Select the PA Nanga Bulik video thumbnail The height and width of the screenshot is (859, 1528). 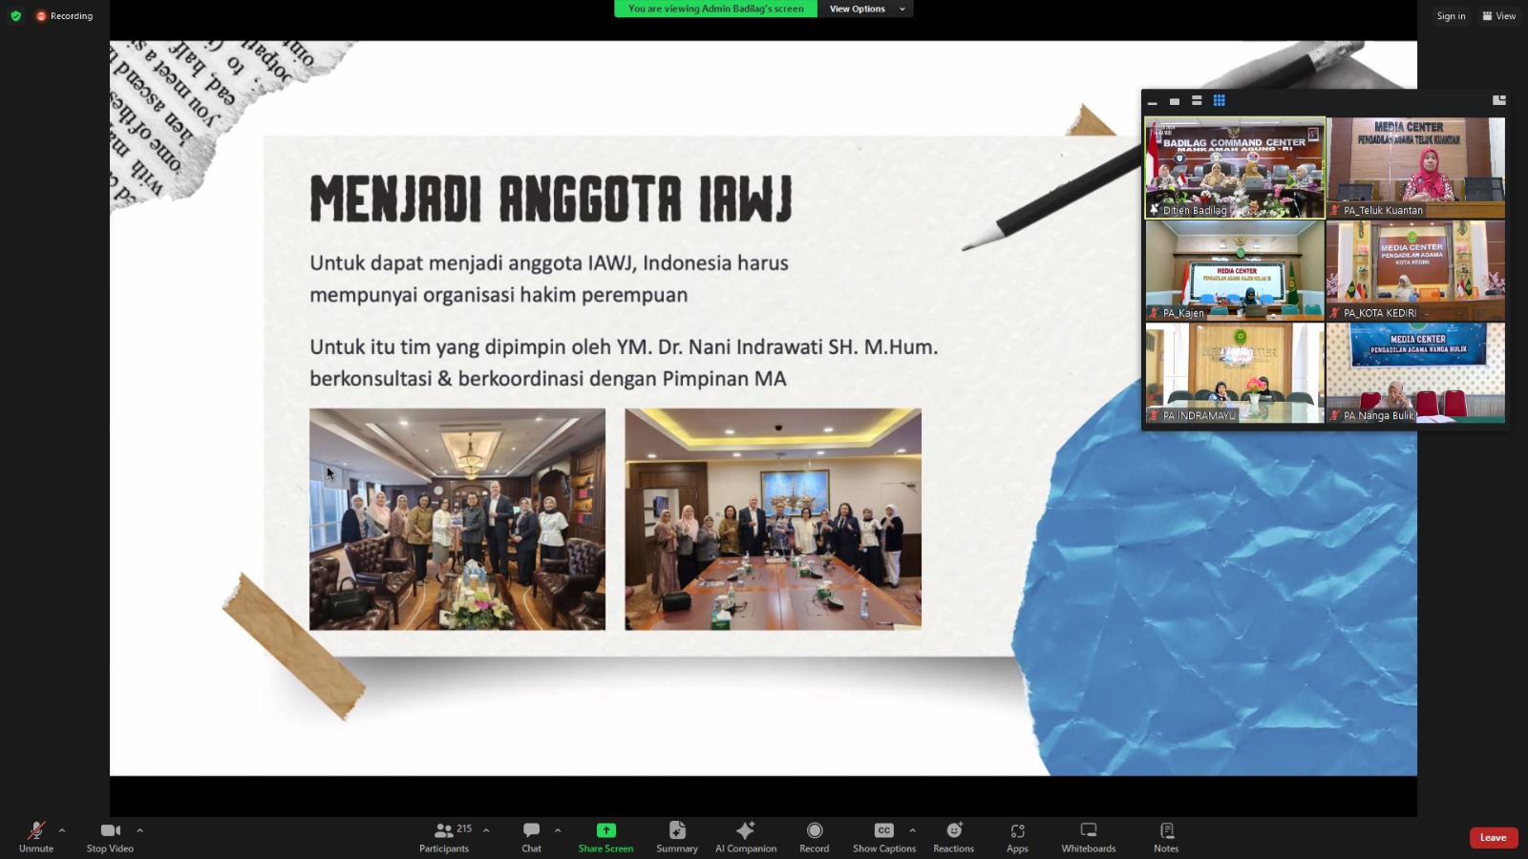coord(1416,373)
